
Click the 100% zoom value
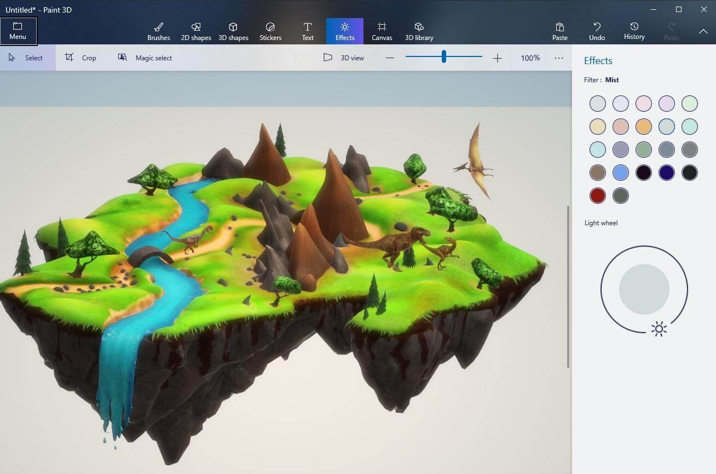coord(530,58)
